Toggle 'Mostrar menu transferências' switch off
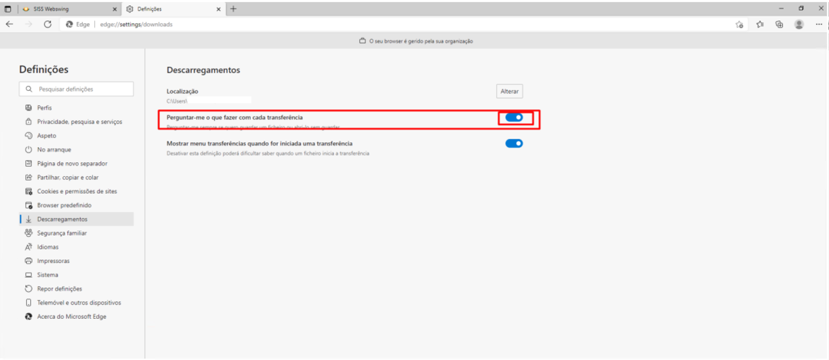Image resolution: width=829 pixels, height=360 pixels. coord(514,143)
